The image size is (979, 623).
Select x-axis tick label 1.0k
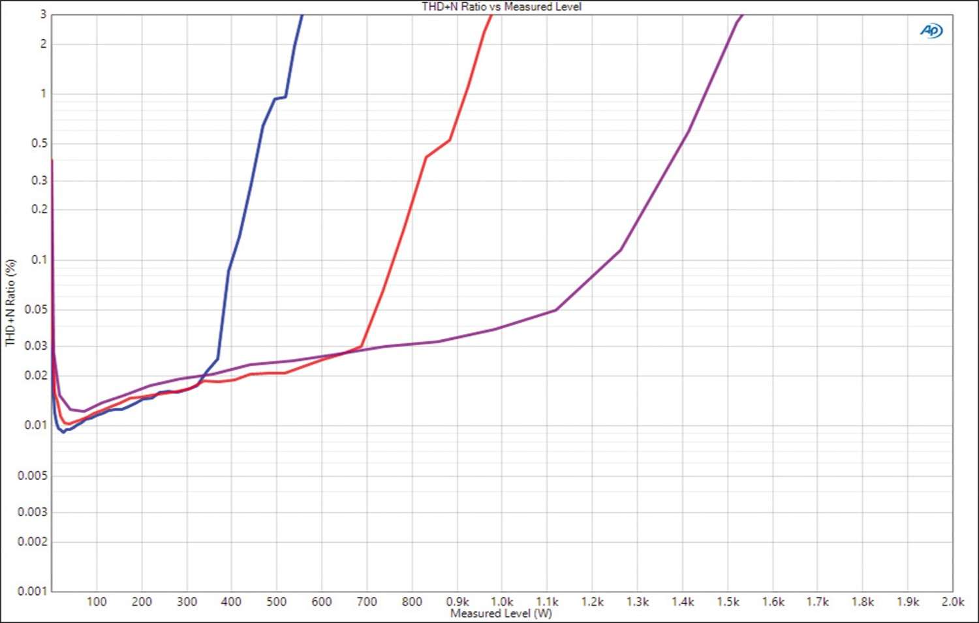coord(502,601)
